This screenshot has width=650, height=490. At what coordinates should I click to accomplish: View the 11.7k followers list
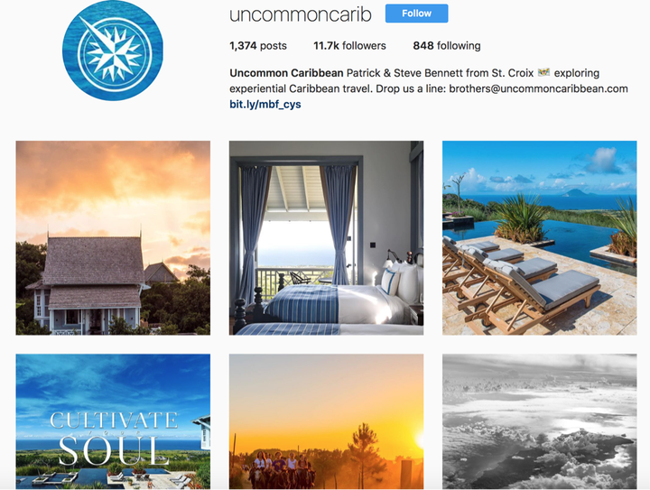click(x=349, y=45)
